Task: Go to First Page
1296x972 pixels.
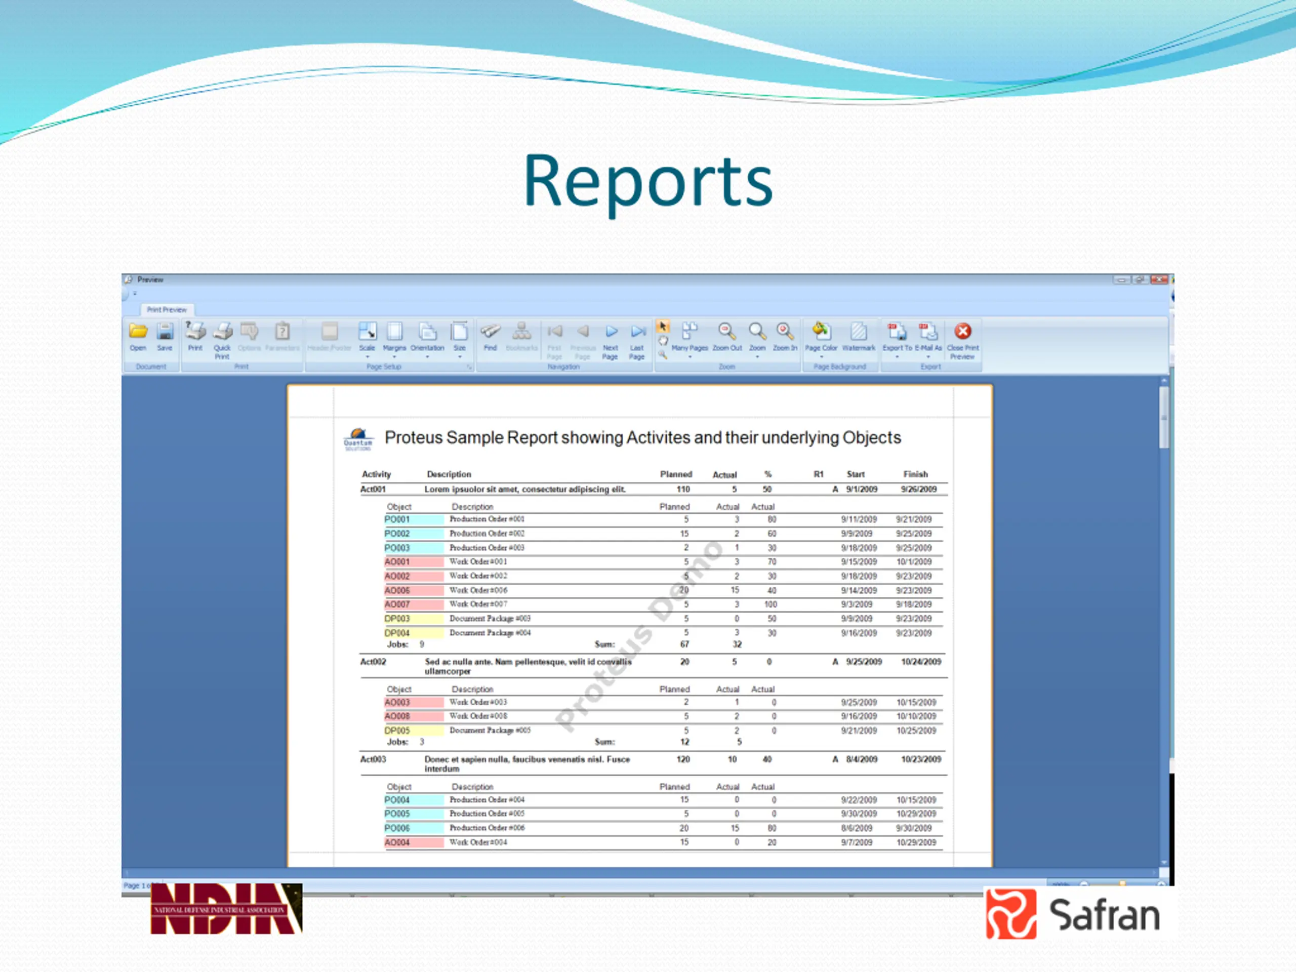Action: [x=554, y=340]
